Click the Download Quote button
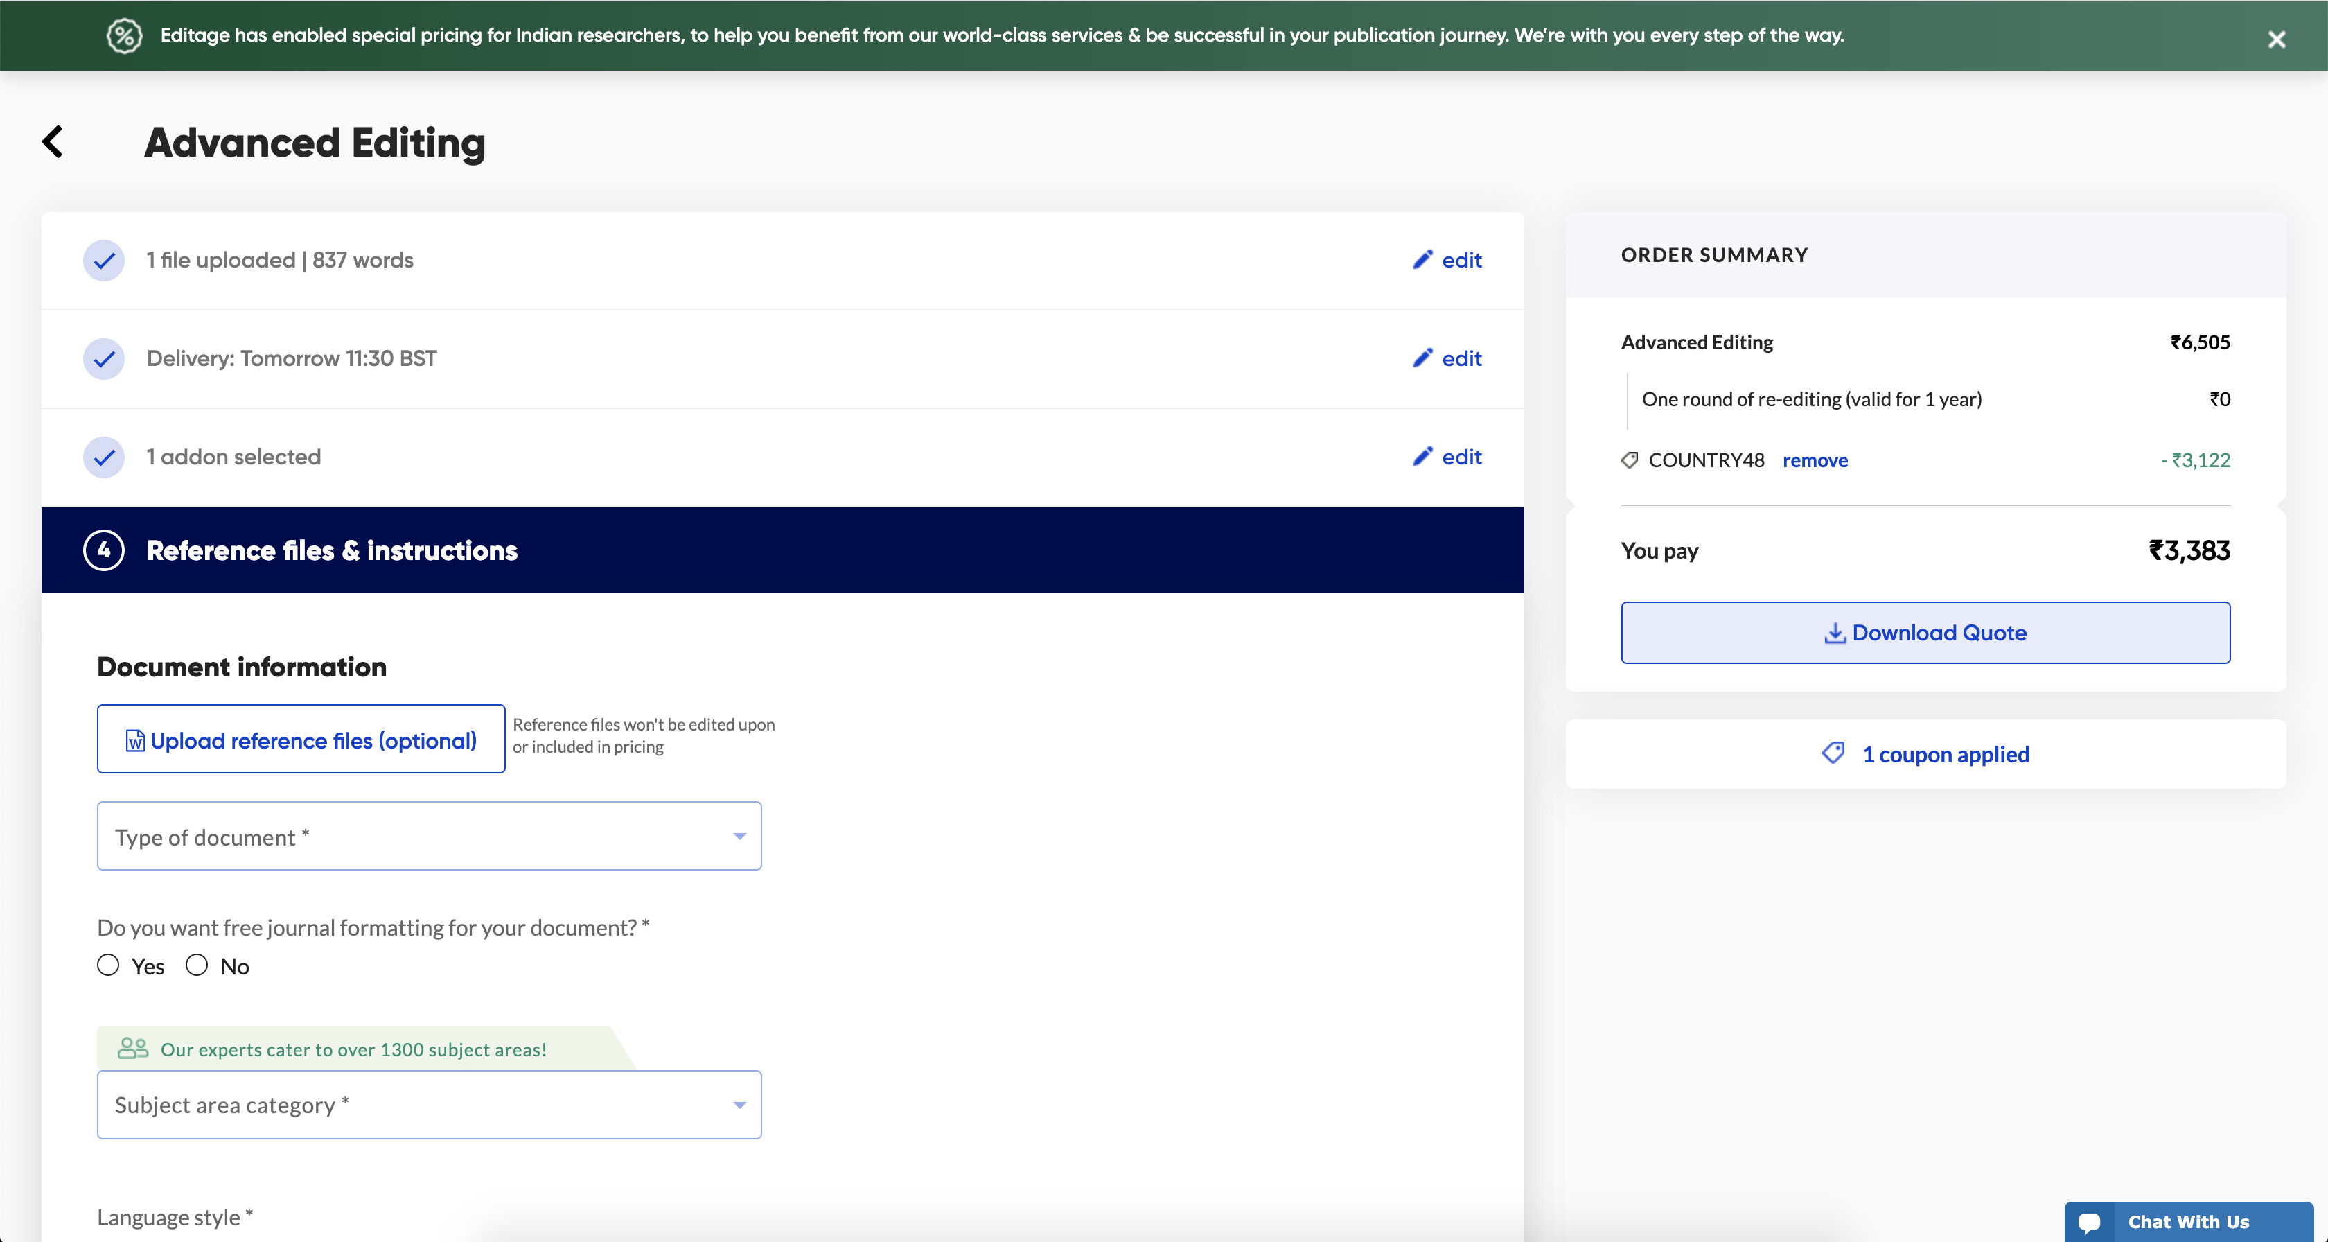The width and height of the screenshot is (2328, 1242). (x=1925, y=633)
